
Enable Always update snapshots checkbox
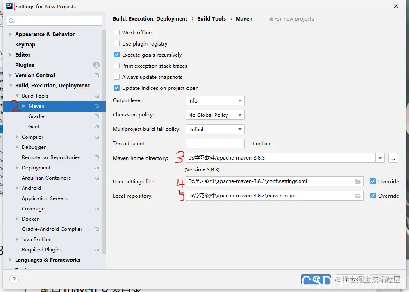pyautogui.click(x=117, y=77)
